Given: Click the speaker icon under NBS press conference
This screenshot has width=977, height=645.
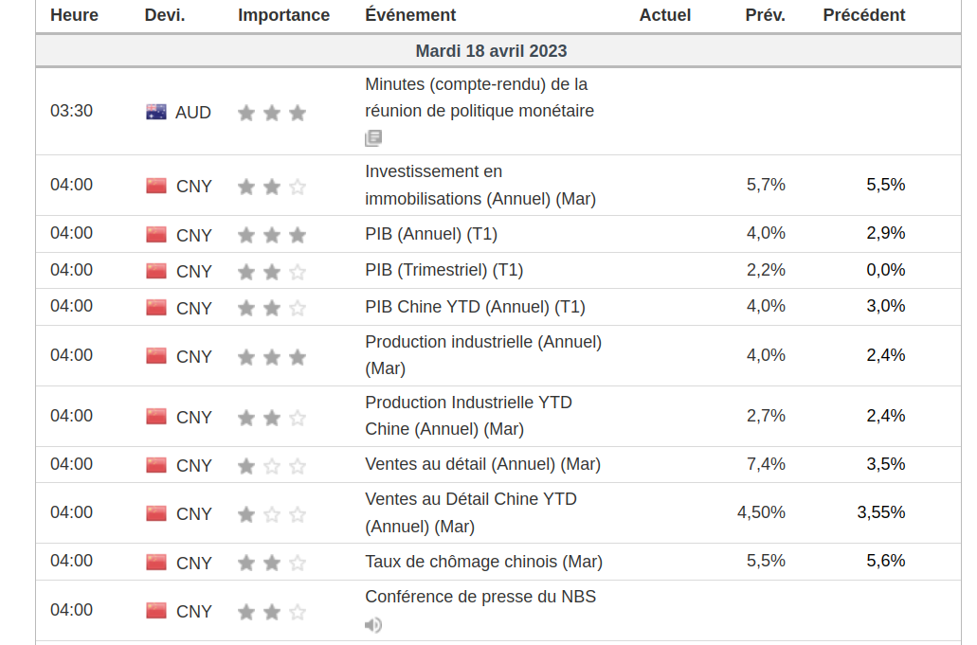Looking at the screenshot, I should [373, 625].
